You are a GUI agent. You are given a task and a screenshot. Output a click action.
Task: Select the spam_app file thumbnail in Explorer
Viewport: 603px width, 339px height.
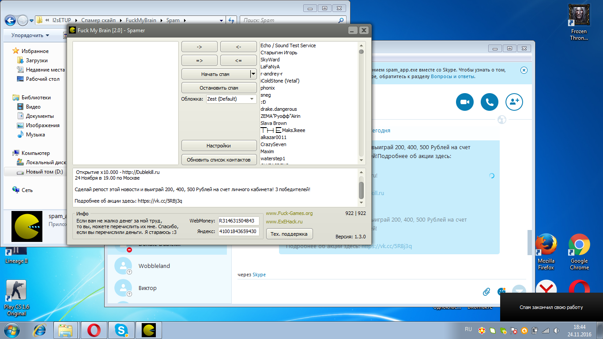[26, 226]
